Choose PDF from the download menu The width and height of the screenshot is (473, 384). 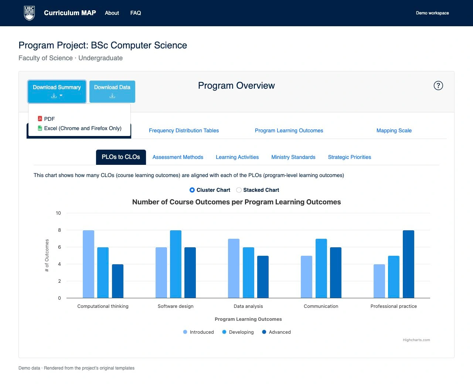pyautogui.click(x=79, y=119)
